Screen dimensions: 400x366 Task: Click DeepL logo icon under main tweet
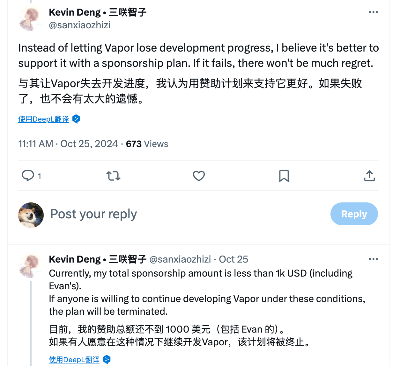click(76, 119)
